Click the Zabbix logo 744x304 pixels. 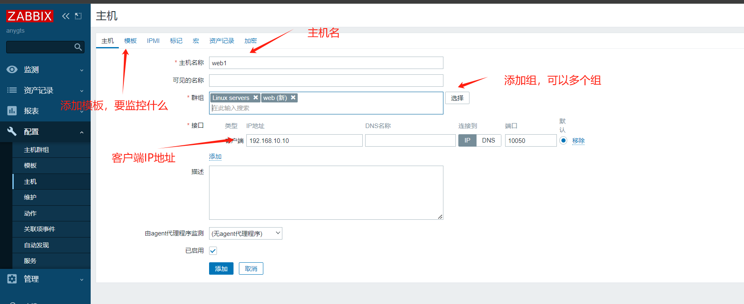[30, 16]
